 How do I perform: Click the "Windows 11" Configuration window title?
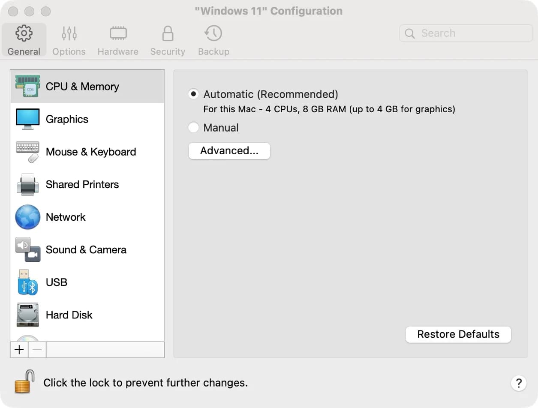click(x=269, y=11)
